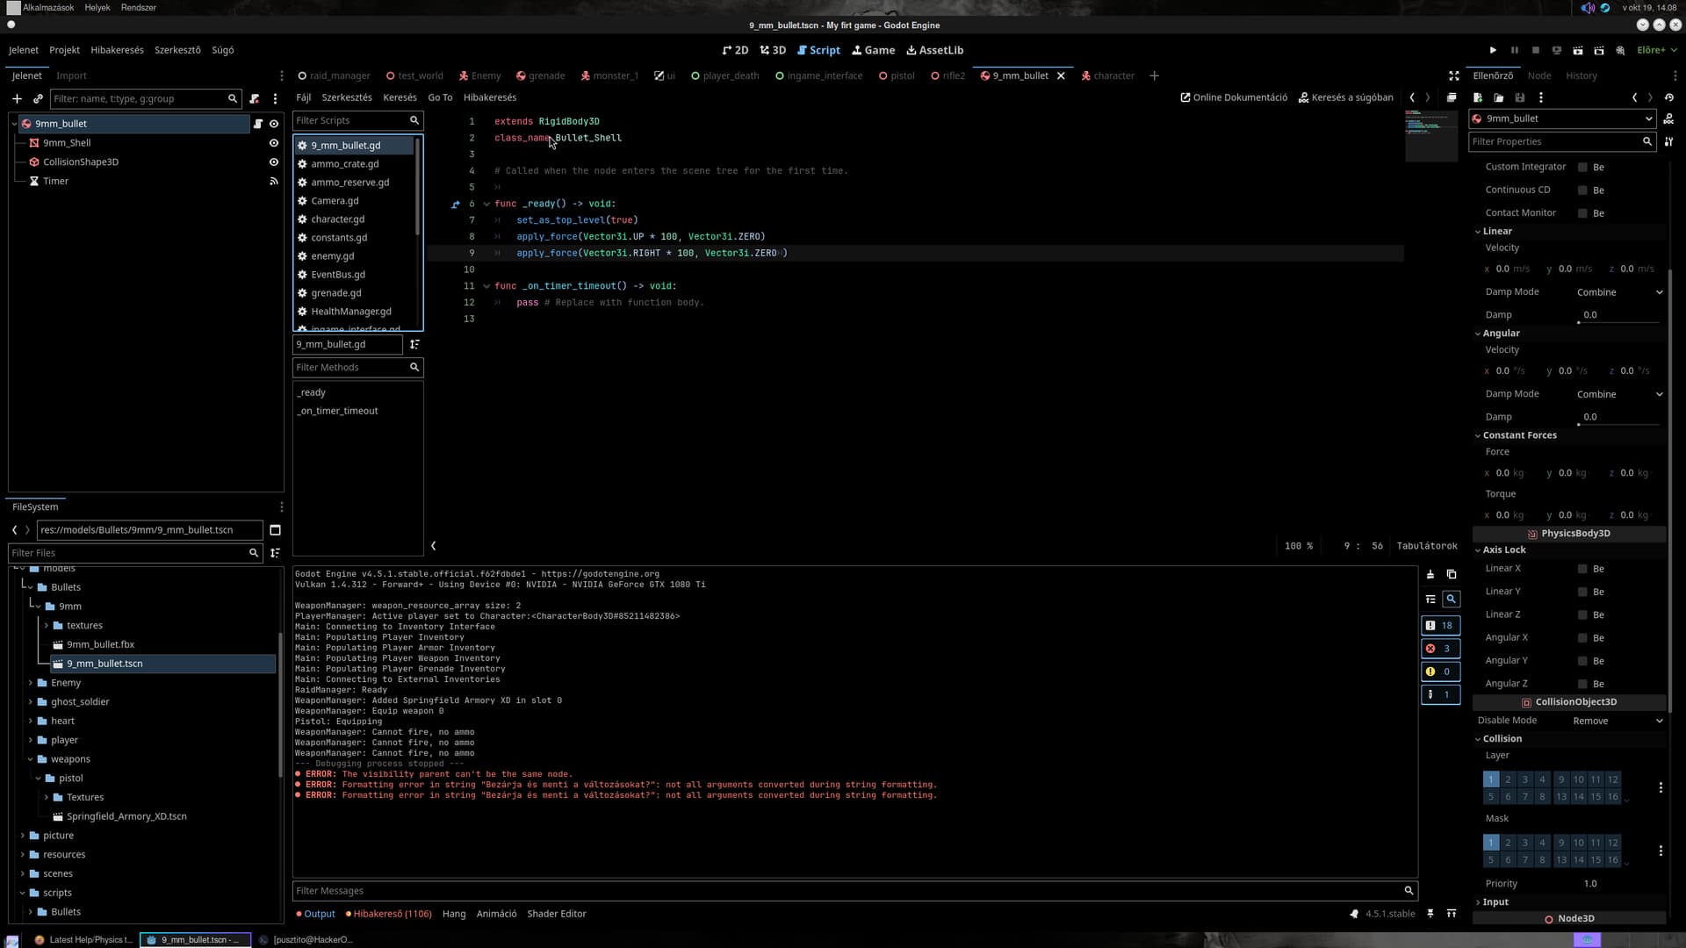Click the Play project button

click(x=1493, y=50)
